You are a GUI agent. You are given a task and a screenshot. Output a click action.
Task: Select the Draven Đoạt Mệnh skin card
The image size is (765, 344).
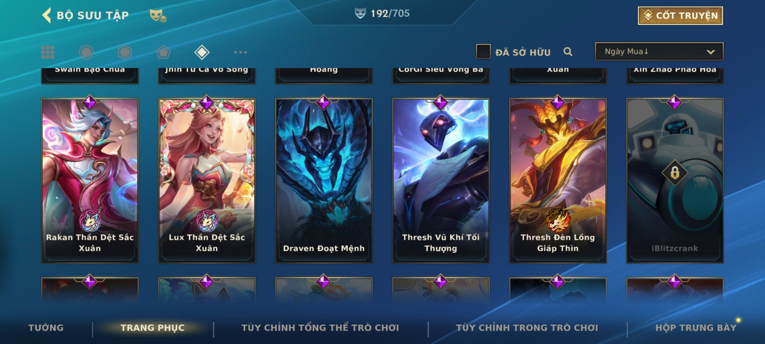[x=324, y=180]
